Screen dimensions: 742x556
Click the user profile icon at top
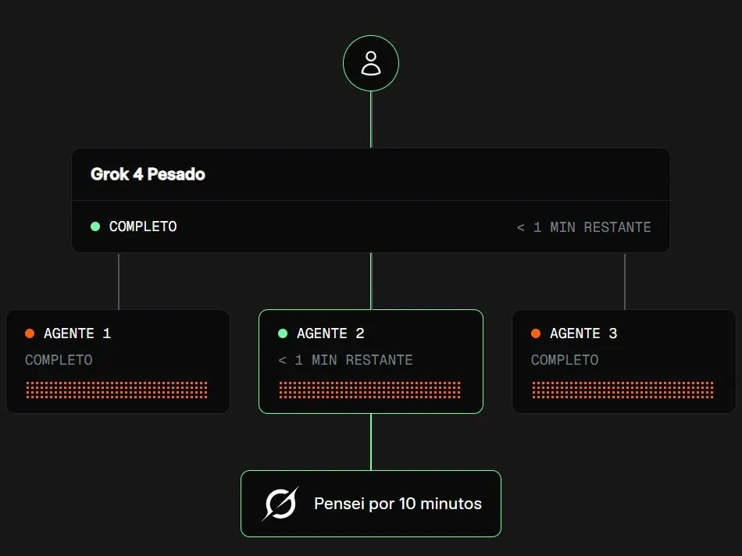pos(370,63)
